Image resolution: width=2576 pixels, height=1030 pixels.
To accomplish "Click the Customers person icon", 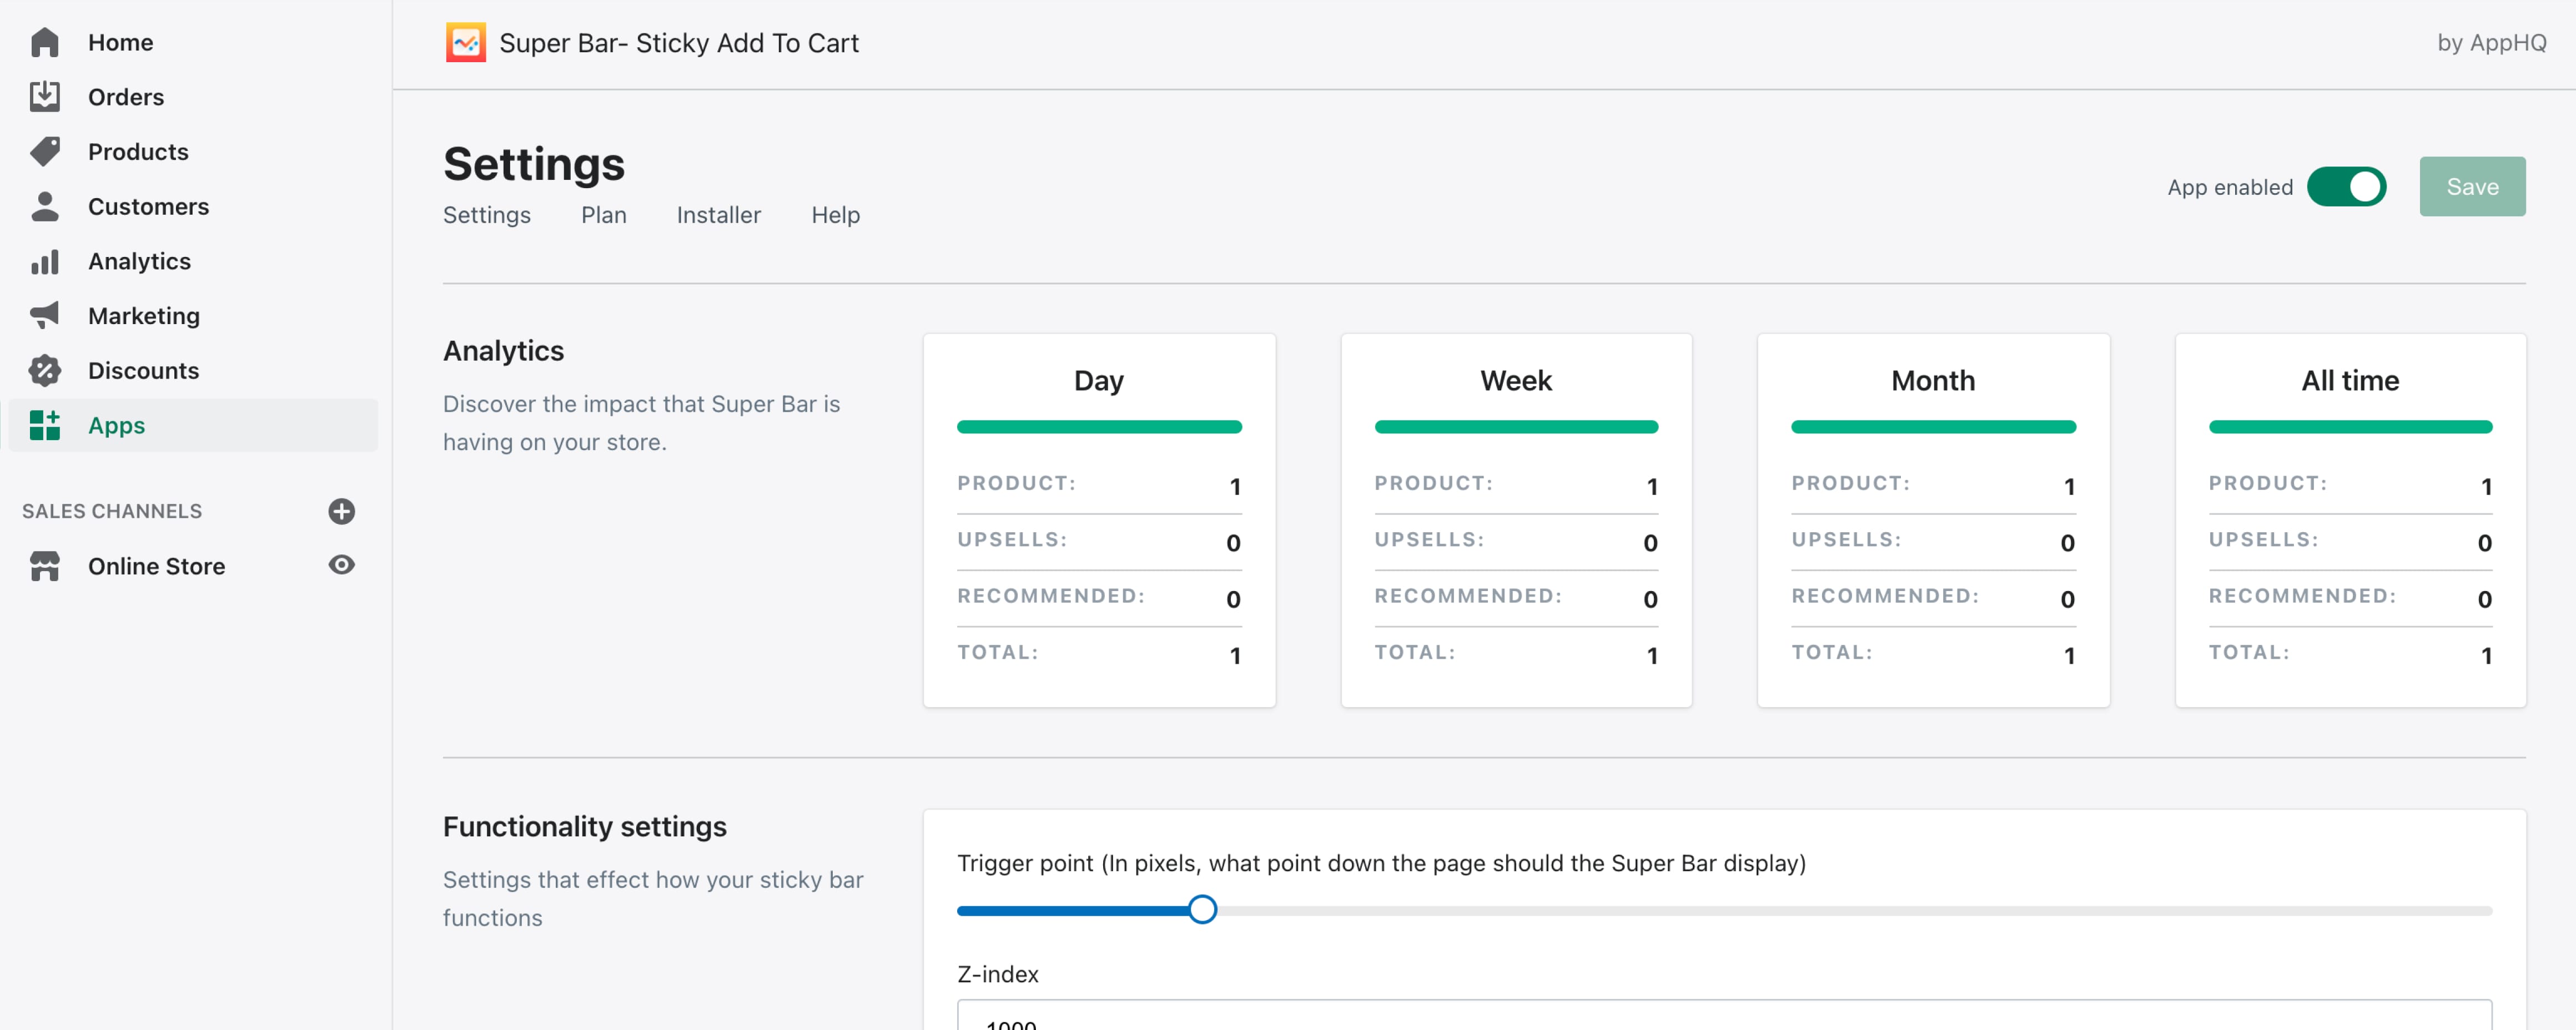I will coord(44,206).
